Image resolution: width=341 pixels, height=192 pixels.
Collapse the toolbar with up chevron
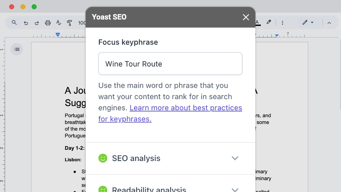[329, 23]
